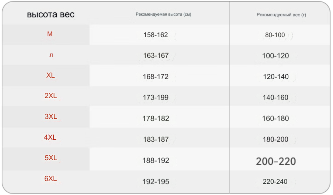The image size is (333, 195).
Task: Choose the 3XL size label
Action: (51, 117)
